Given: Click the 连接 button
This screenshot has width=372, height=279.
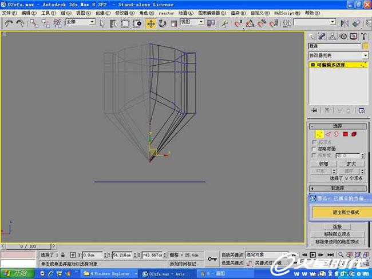Looking at the screenshot, I should click(x=337, y=226).
